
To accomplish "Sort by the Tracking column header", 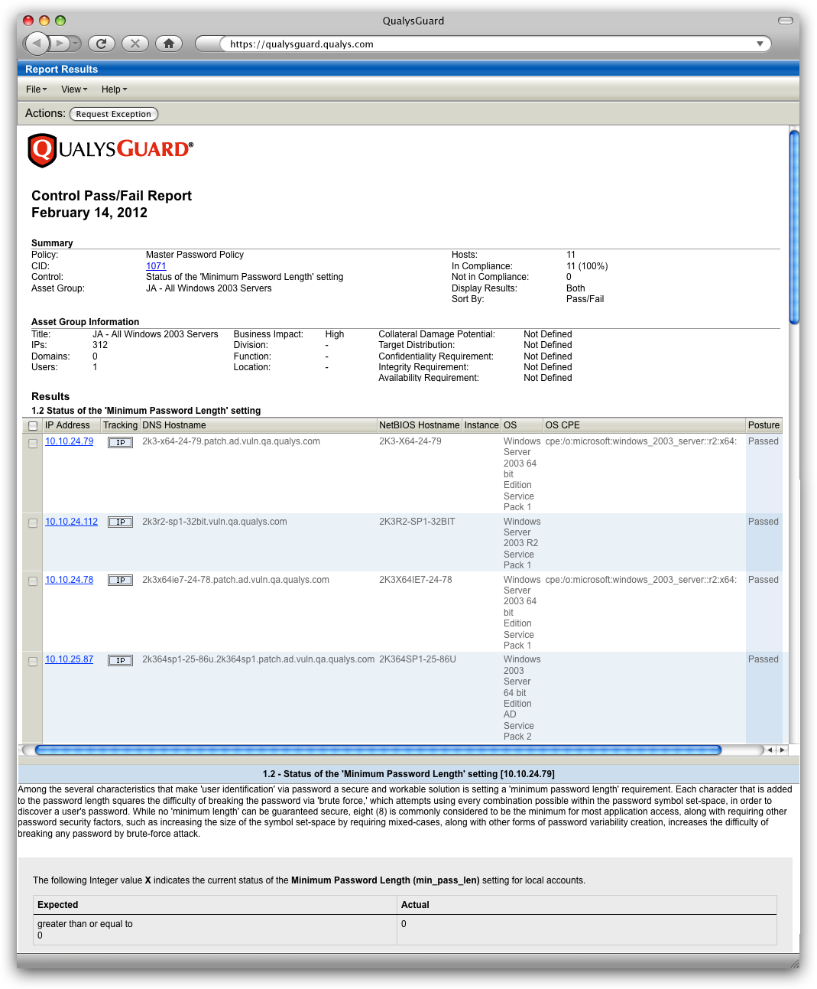I will click(x=120, y=425).
